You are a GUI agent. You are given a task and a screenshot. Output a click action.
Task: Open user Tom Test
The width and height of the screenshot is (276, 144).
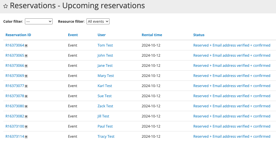pos(105,45)
